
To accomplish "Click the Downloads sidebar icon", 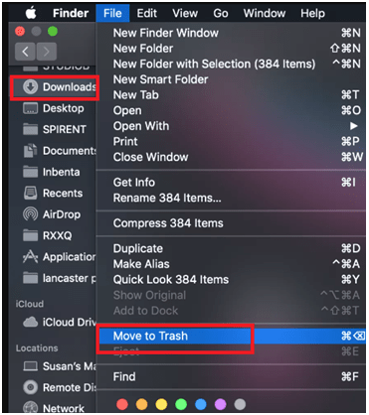I will point(30,87).
